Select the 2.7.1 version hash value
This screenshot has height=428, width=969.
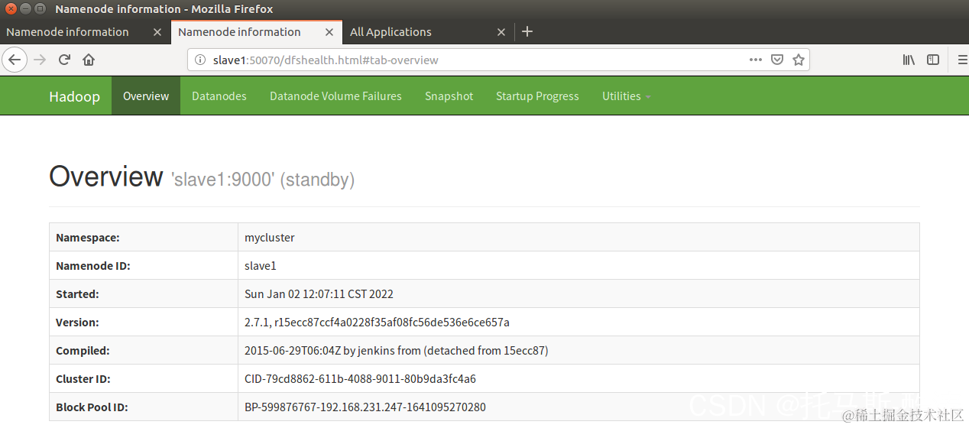point(377,323)
